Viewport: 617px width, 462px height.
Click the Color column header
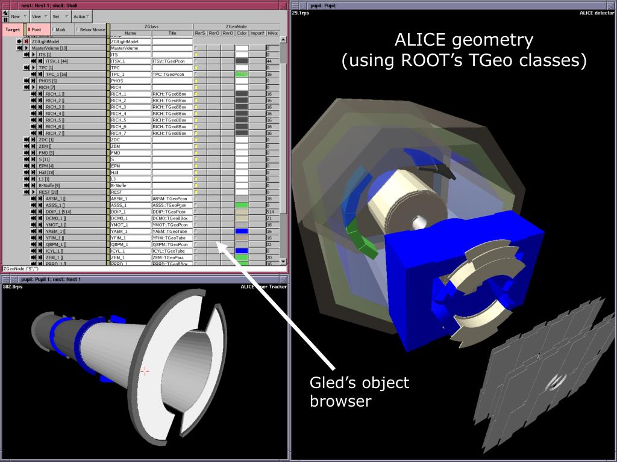(242, 33)
